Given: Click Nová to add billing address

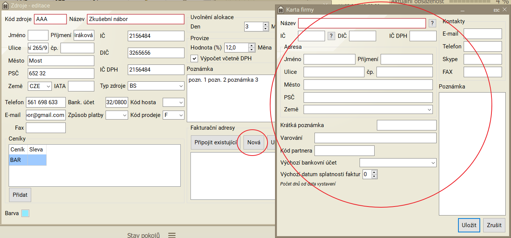Looking at the screenshot, I should 254,142.
